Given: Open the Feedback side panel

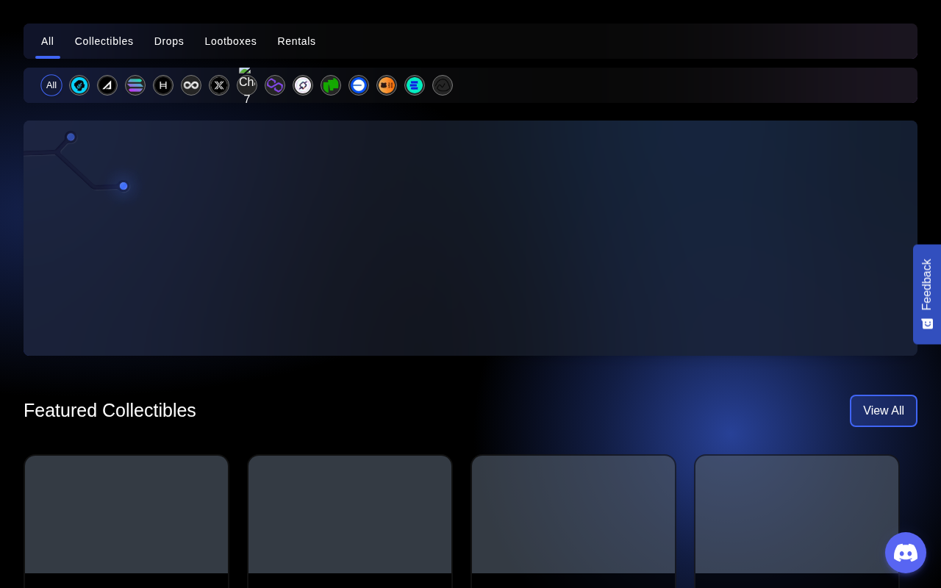Looking at the screenshot, I should (x=927, y=294).
